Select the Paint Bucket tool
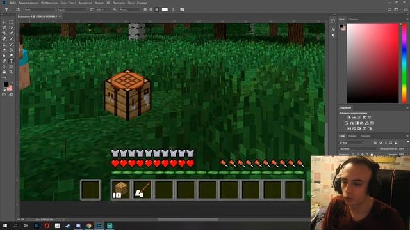Image resolution: width=410 pixels, height=230 pixels. [x=11, y=50]
